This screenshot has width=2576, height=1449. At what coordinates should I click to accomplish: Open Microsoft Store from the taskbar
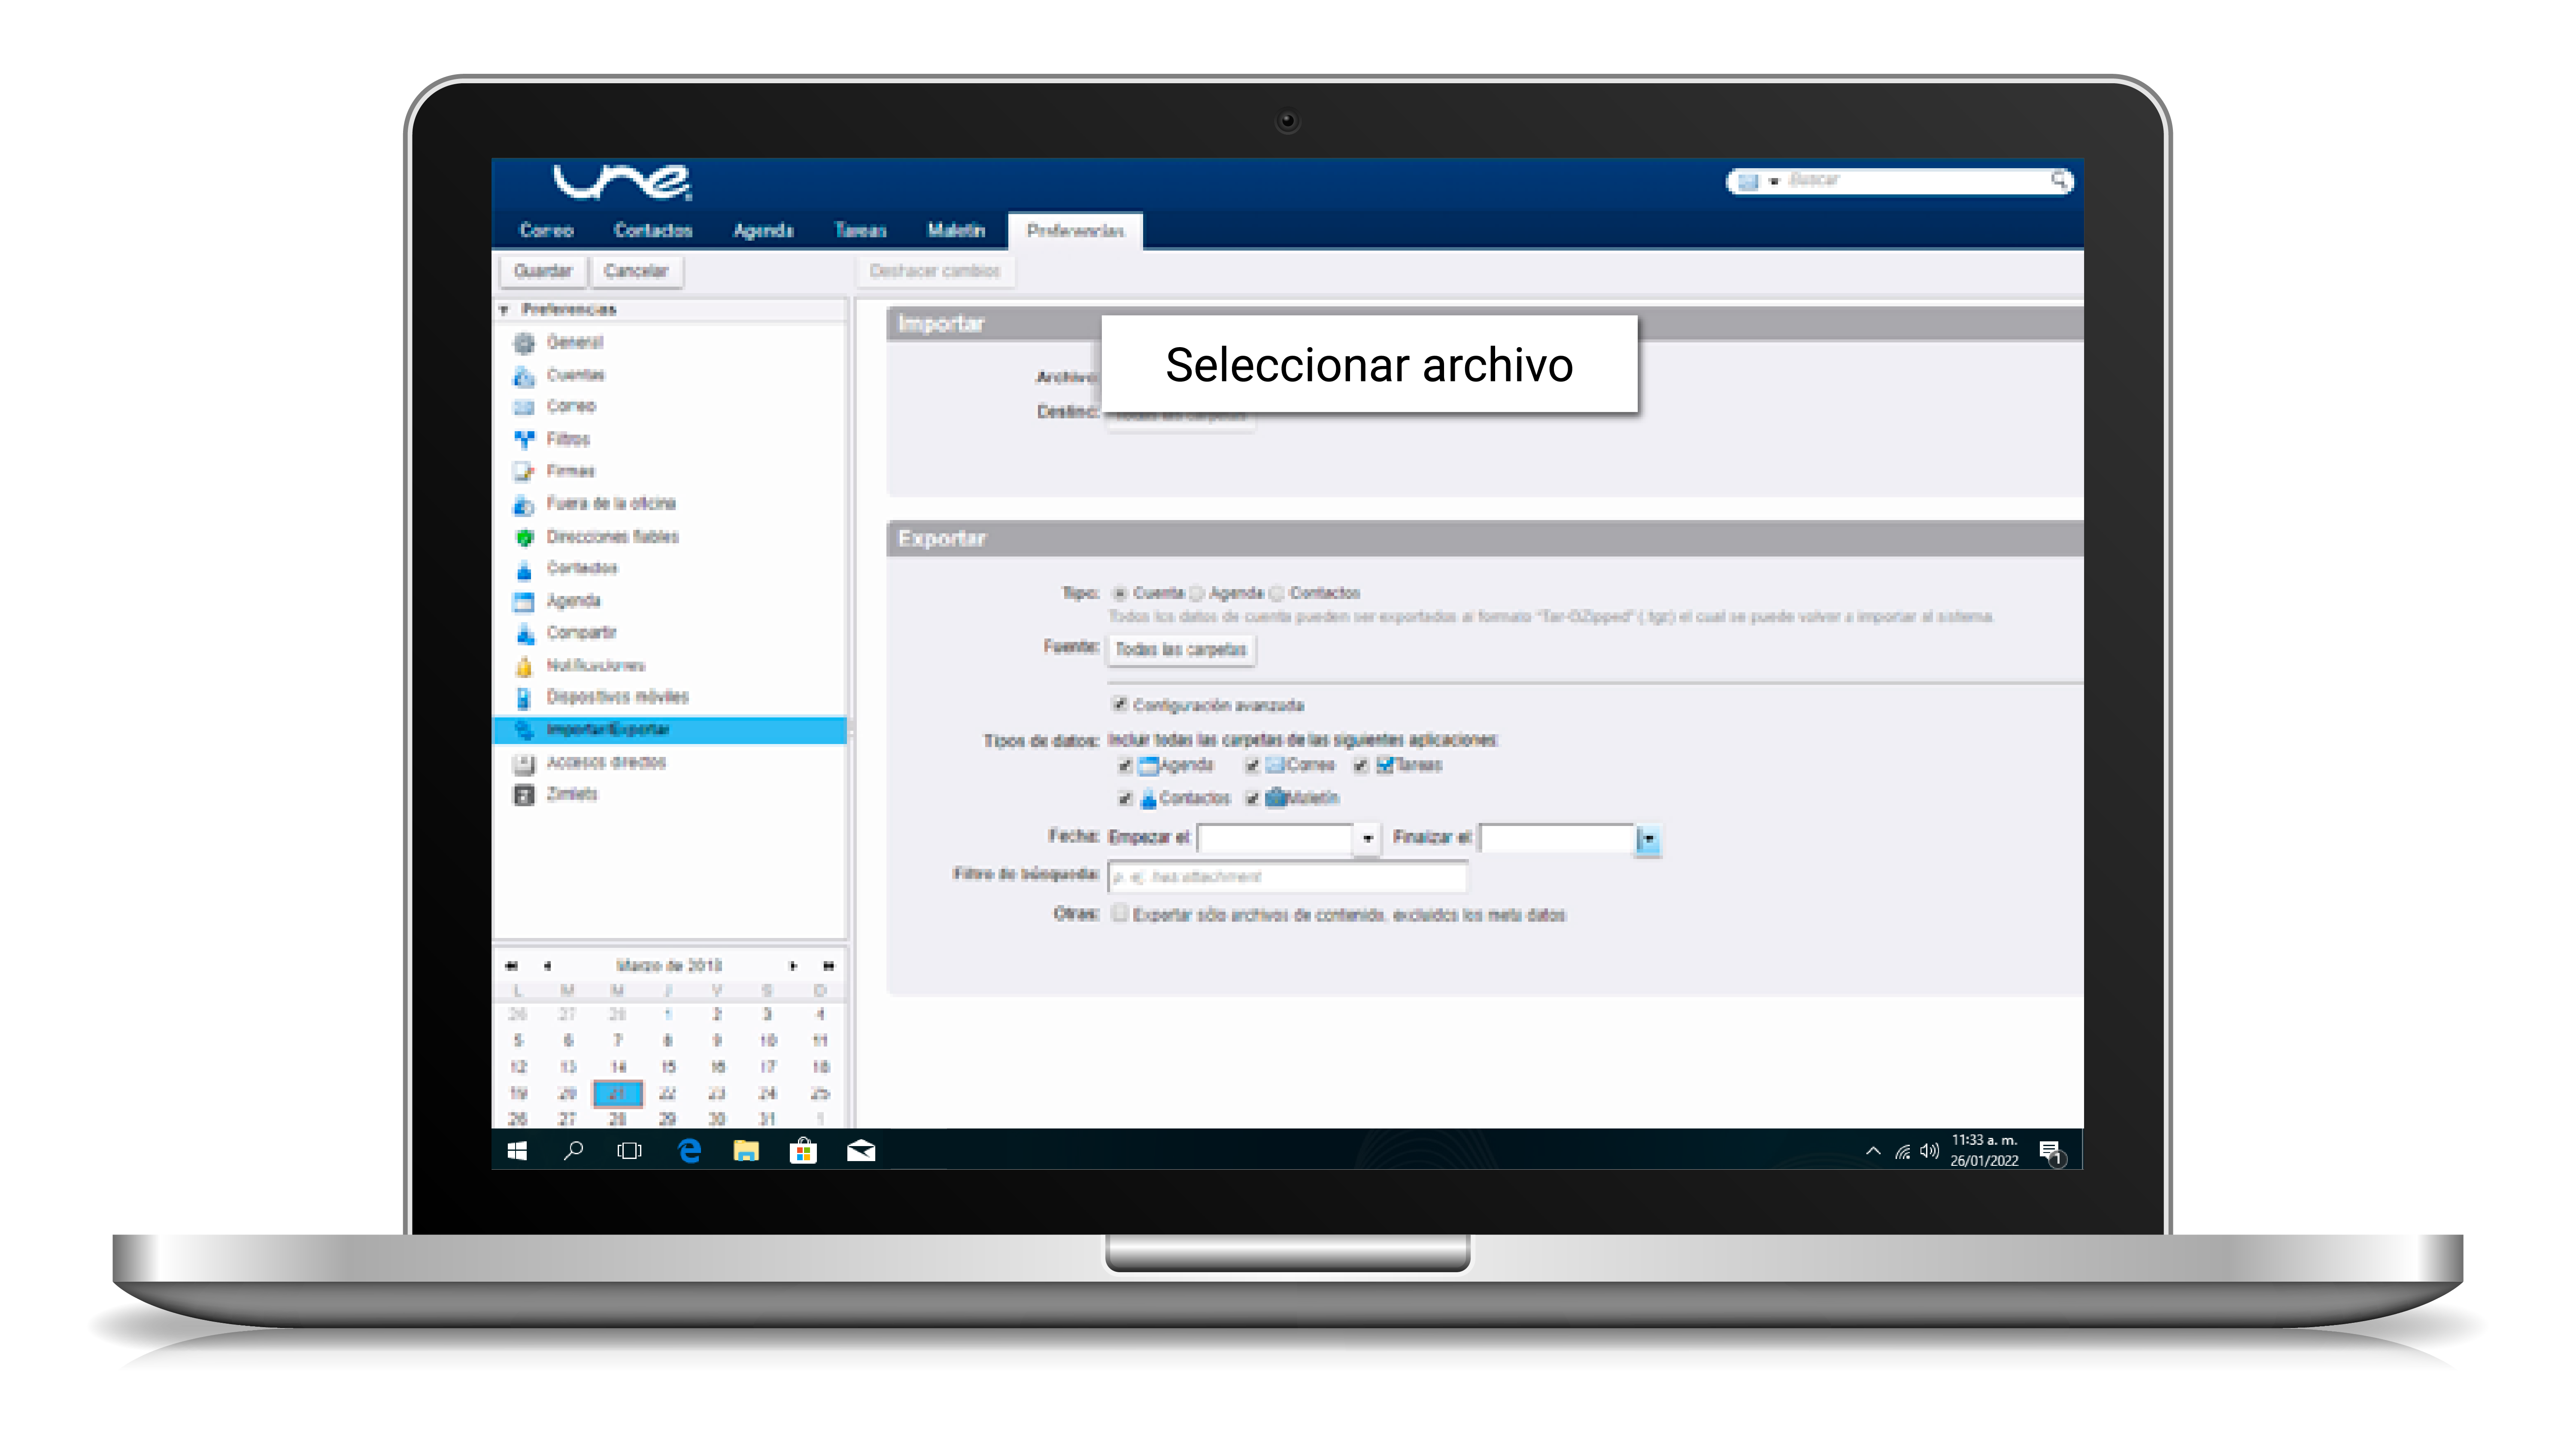point(803,1151)
